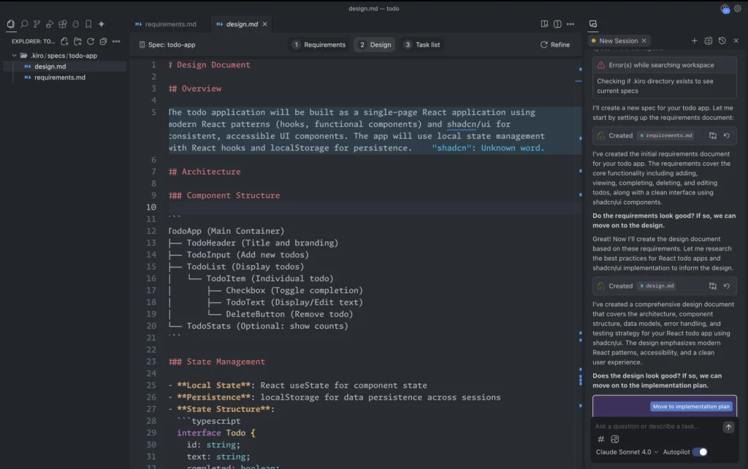Image resolution: width=748 pixels, height=469 pixels.
Task: Click the Errors while searching workspace notice
Action: (x=665, y=65)
